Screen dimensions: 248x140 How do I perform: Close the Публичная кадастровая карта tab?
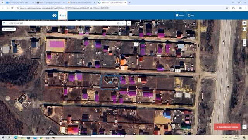click(125, 3)
